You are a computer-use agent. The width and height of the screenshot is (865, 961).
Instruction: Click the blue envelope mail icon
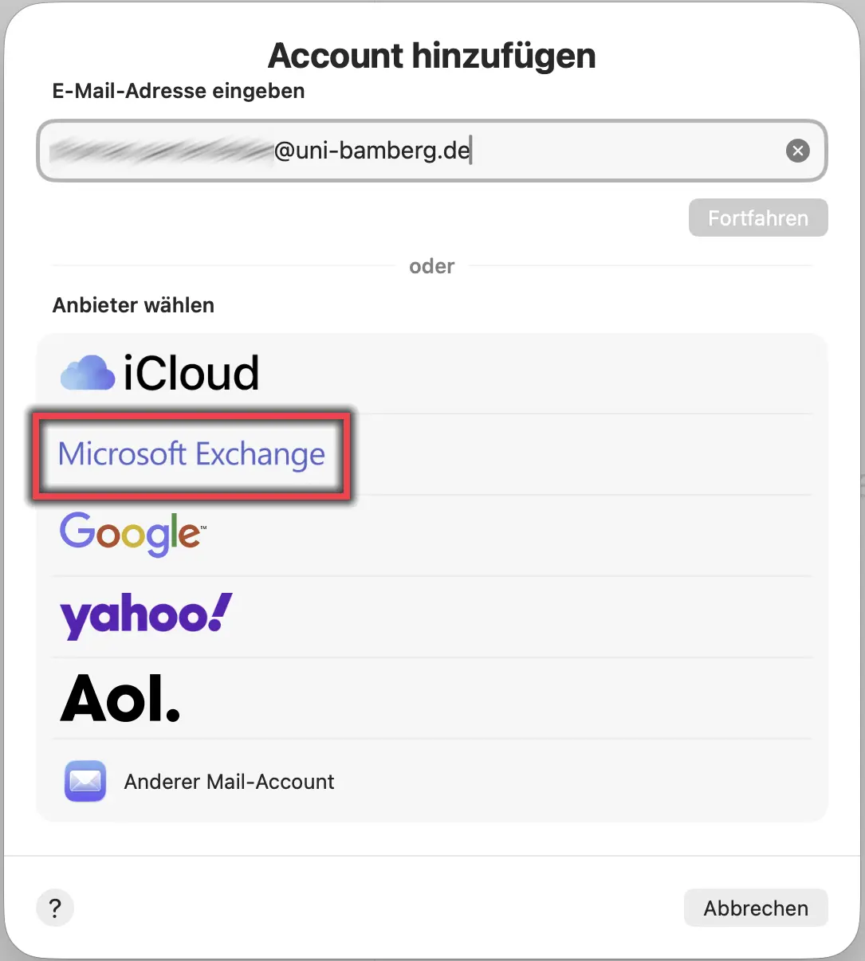click(x=85, y=781)
